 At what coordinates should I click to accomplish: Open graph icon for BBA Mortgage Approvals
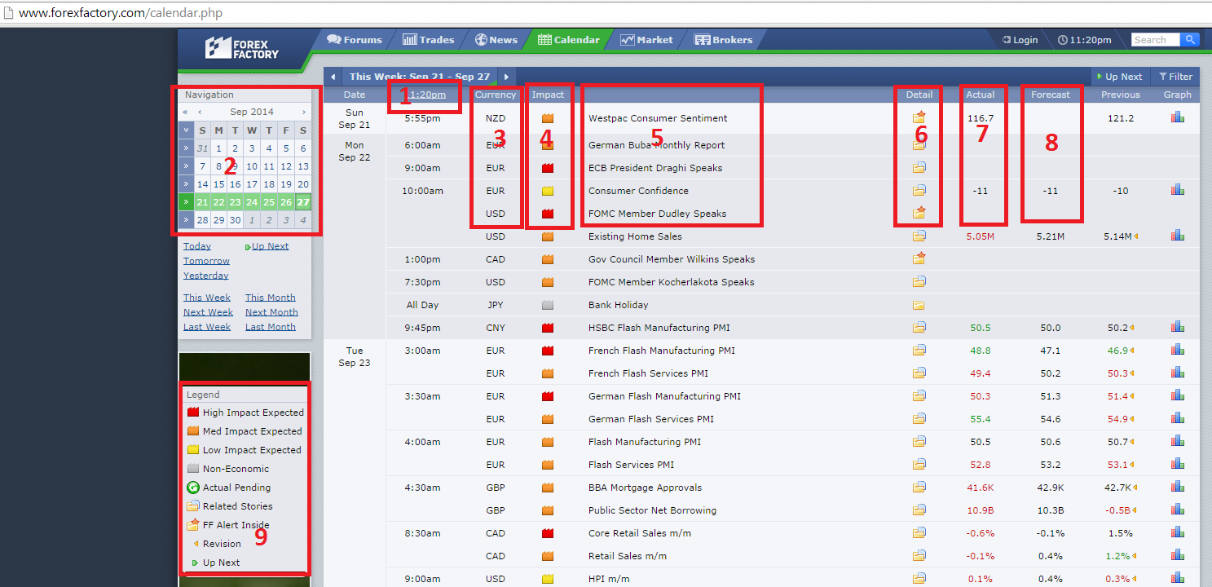click(x=1177, y=487)
